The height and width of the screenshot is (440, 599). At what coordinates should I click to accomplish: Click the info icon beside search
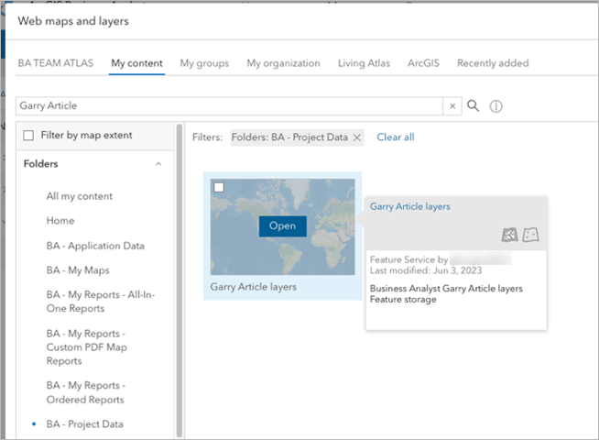496,106
